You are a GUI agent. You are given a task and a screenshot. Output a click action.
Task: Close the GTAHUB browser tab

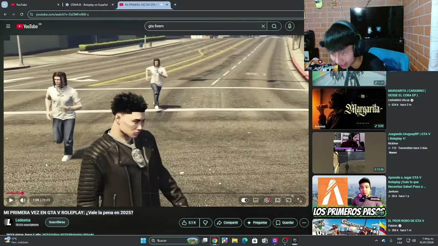point(113,5)
